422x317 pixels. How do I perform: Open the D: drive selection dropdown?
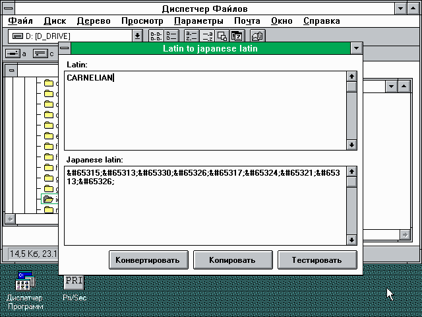coord(137,36)
